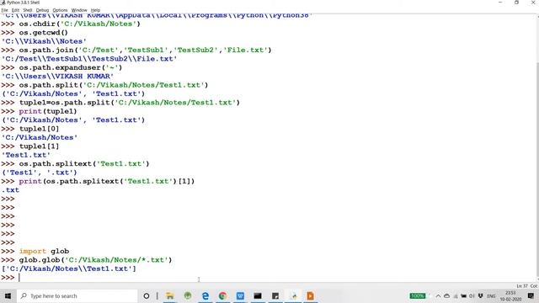This screenshot has width=539, height=303.
Task: Open Cortana circle icon on taskbar
Action: [x=146, y=295]
